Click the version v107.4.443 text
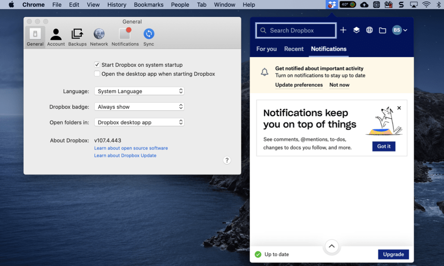Image resolution: width=444 pixels, height=266 pixels. coord(107,141)
